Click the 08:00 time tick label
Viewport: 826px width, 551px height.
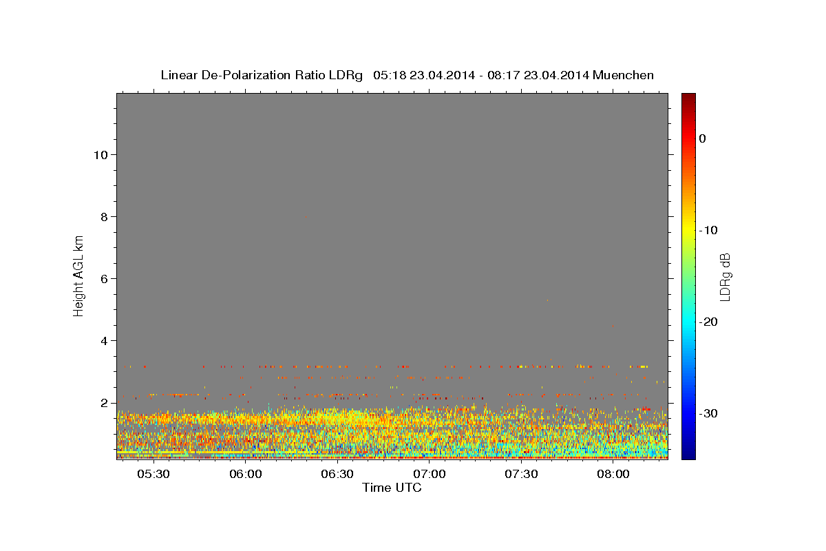pos(613,475)
